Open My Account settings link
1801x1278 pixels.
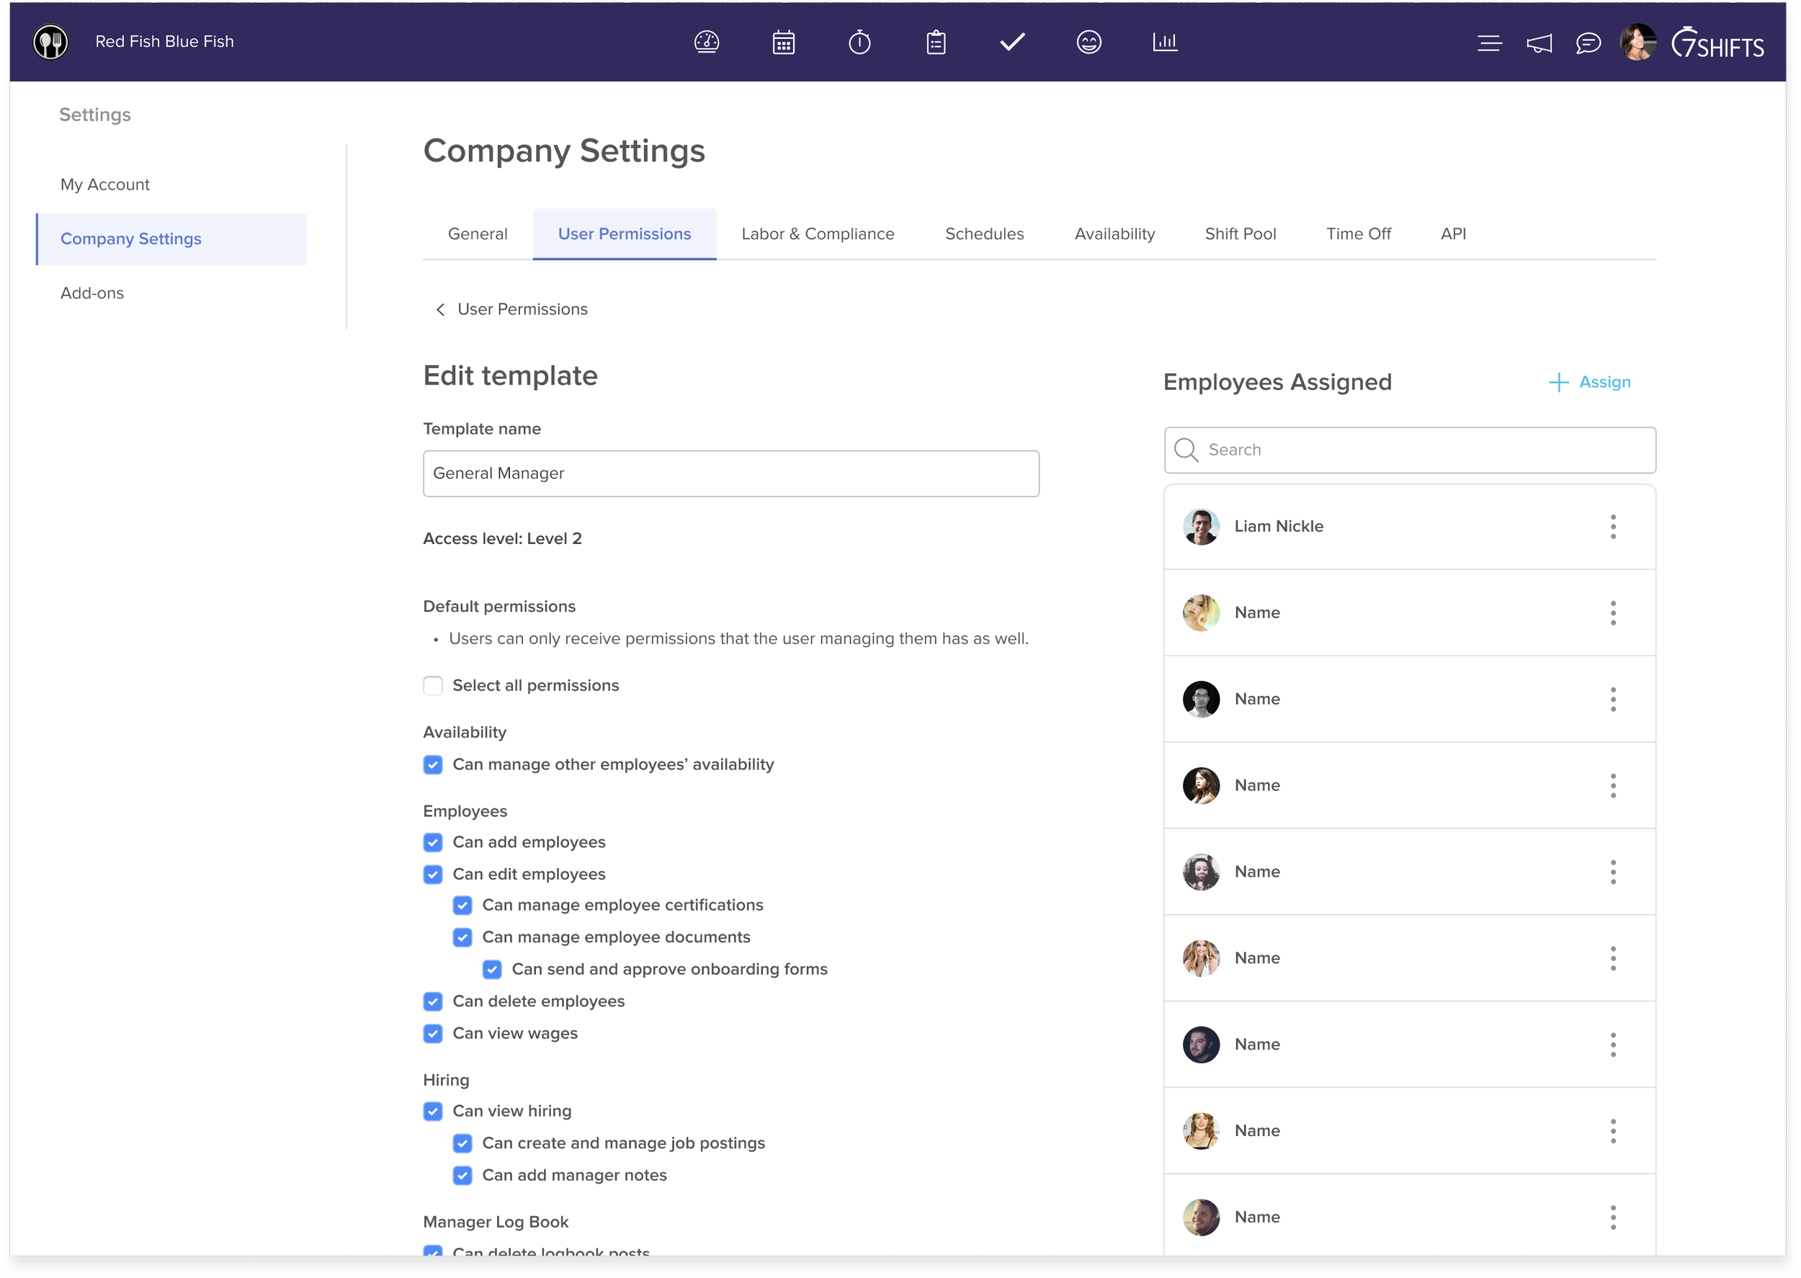coord(104,184)
